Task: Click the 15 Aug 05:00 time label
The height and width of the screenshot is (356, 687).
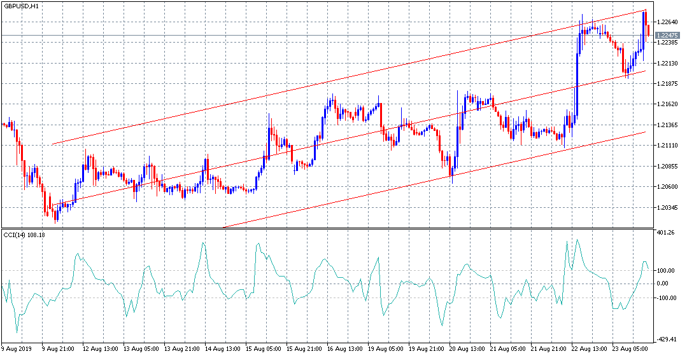Action: 262,349
